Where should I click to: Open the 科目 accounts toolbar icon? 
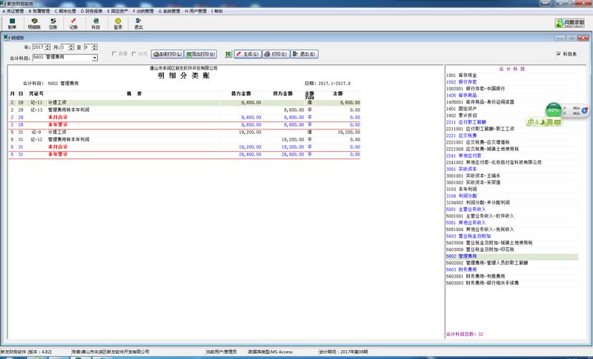coord(96,24)
